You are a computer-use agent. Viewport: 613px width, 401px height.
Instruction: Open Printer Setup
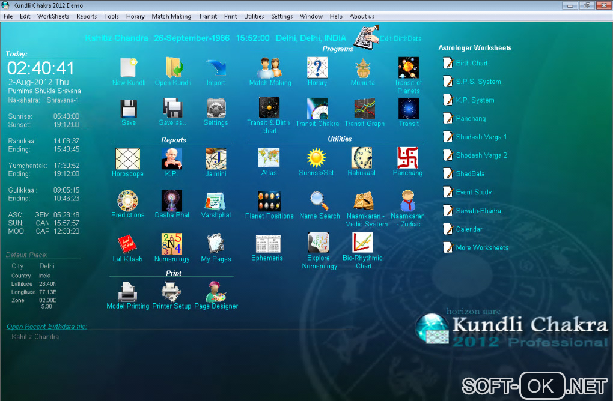coord(171,292)
